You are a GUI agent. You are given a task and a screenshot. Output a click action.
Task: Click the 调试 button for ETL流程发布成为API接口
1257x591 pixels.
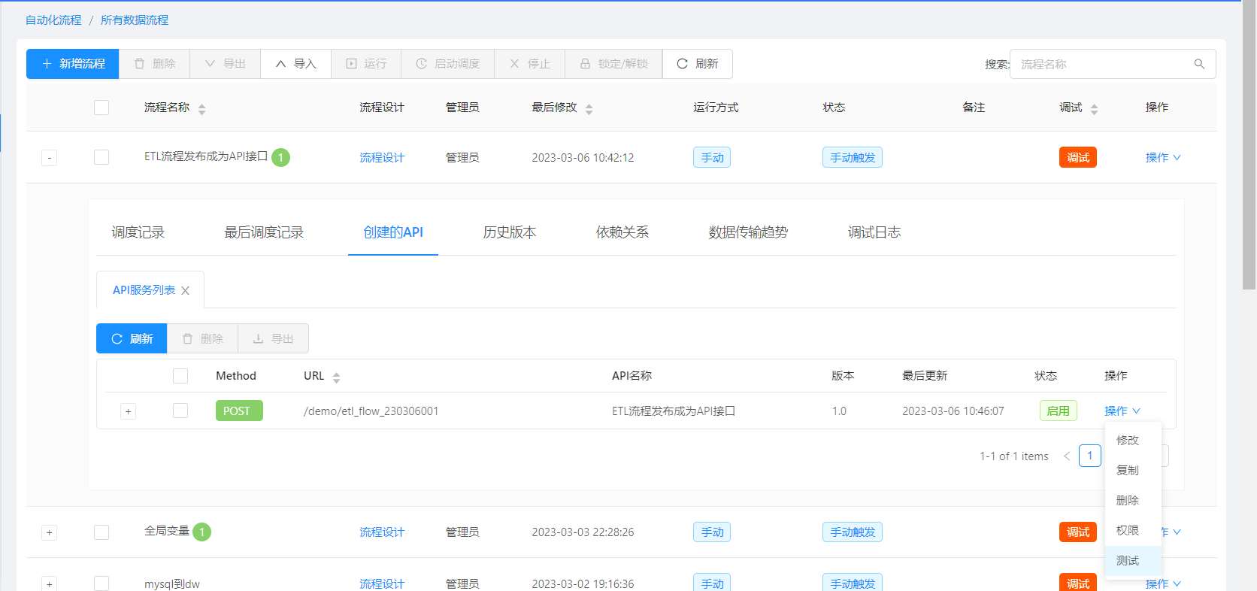tap(1078, 157)
